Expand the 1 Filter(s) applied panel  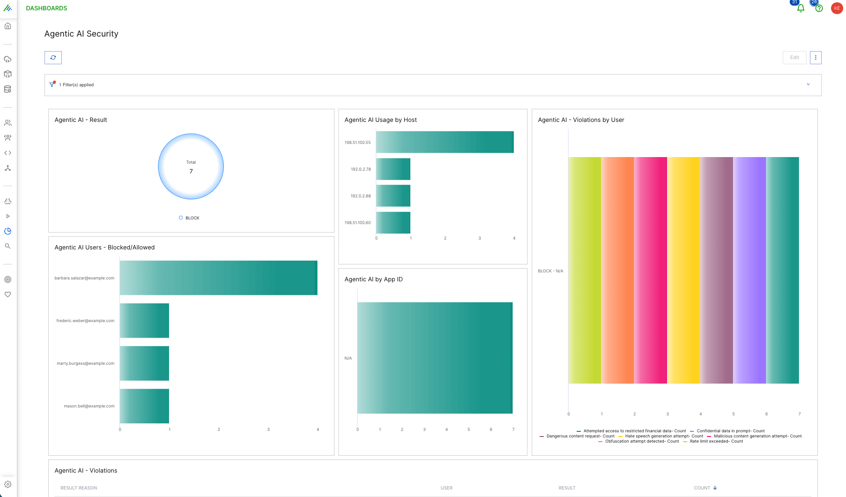coord(808,84)
